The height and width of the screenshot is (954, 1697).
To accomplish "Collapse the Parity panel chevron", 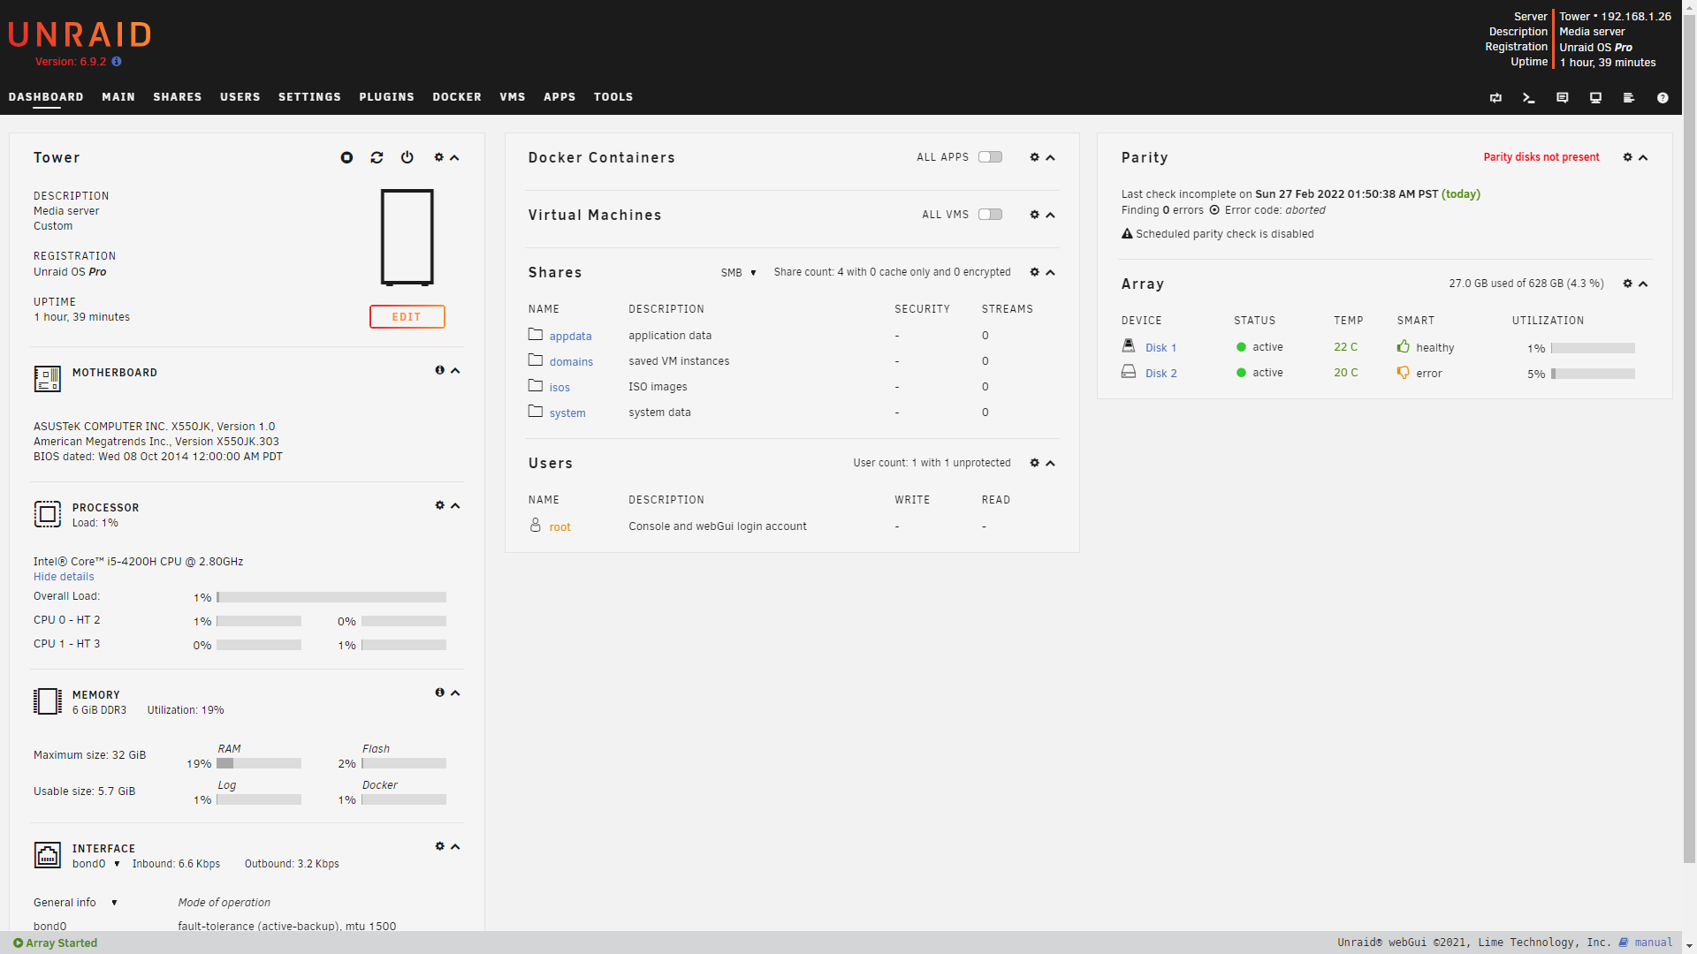I will (x=1643, y=157).
